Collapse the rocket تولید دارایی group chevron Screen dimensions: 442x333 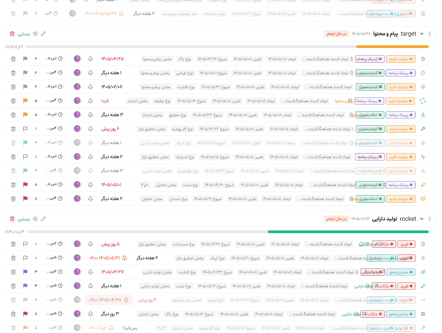click(x=422, y=219)
